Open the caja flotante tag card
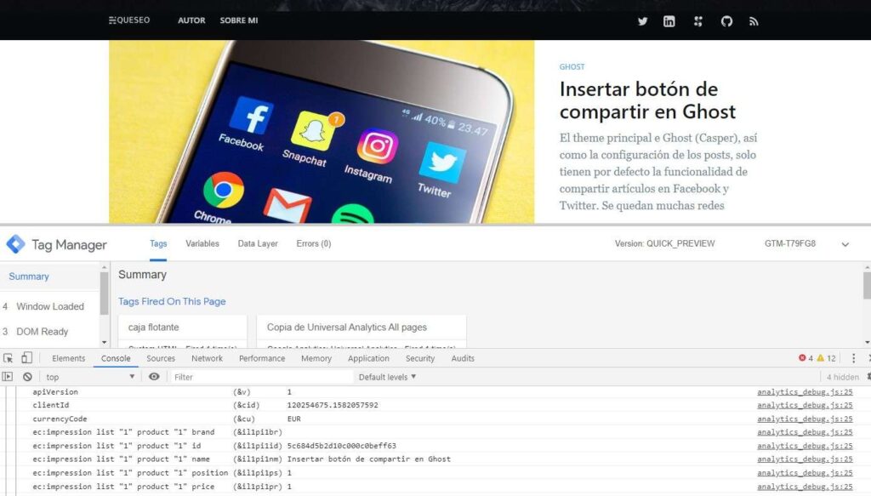This screenshot has height=496, width=871. (182, 332)
